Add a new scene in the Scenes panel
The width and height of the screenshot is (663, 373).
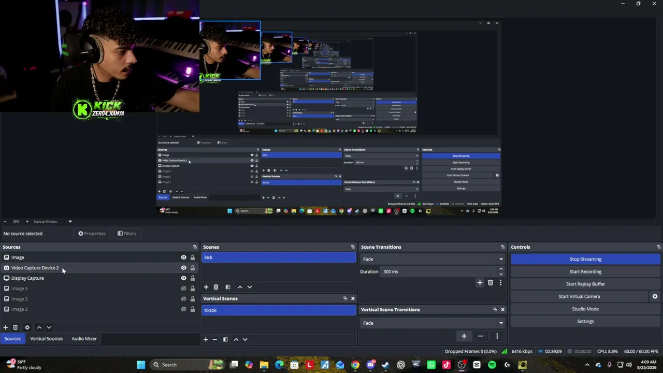(x=206, y=287)
